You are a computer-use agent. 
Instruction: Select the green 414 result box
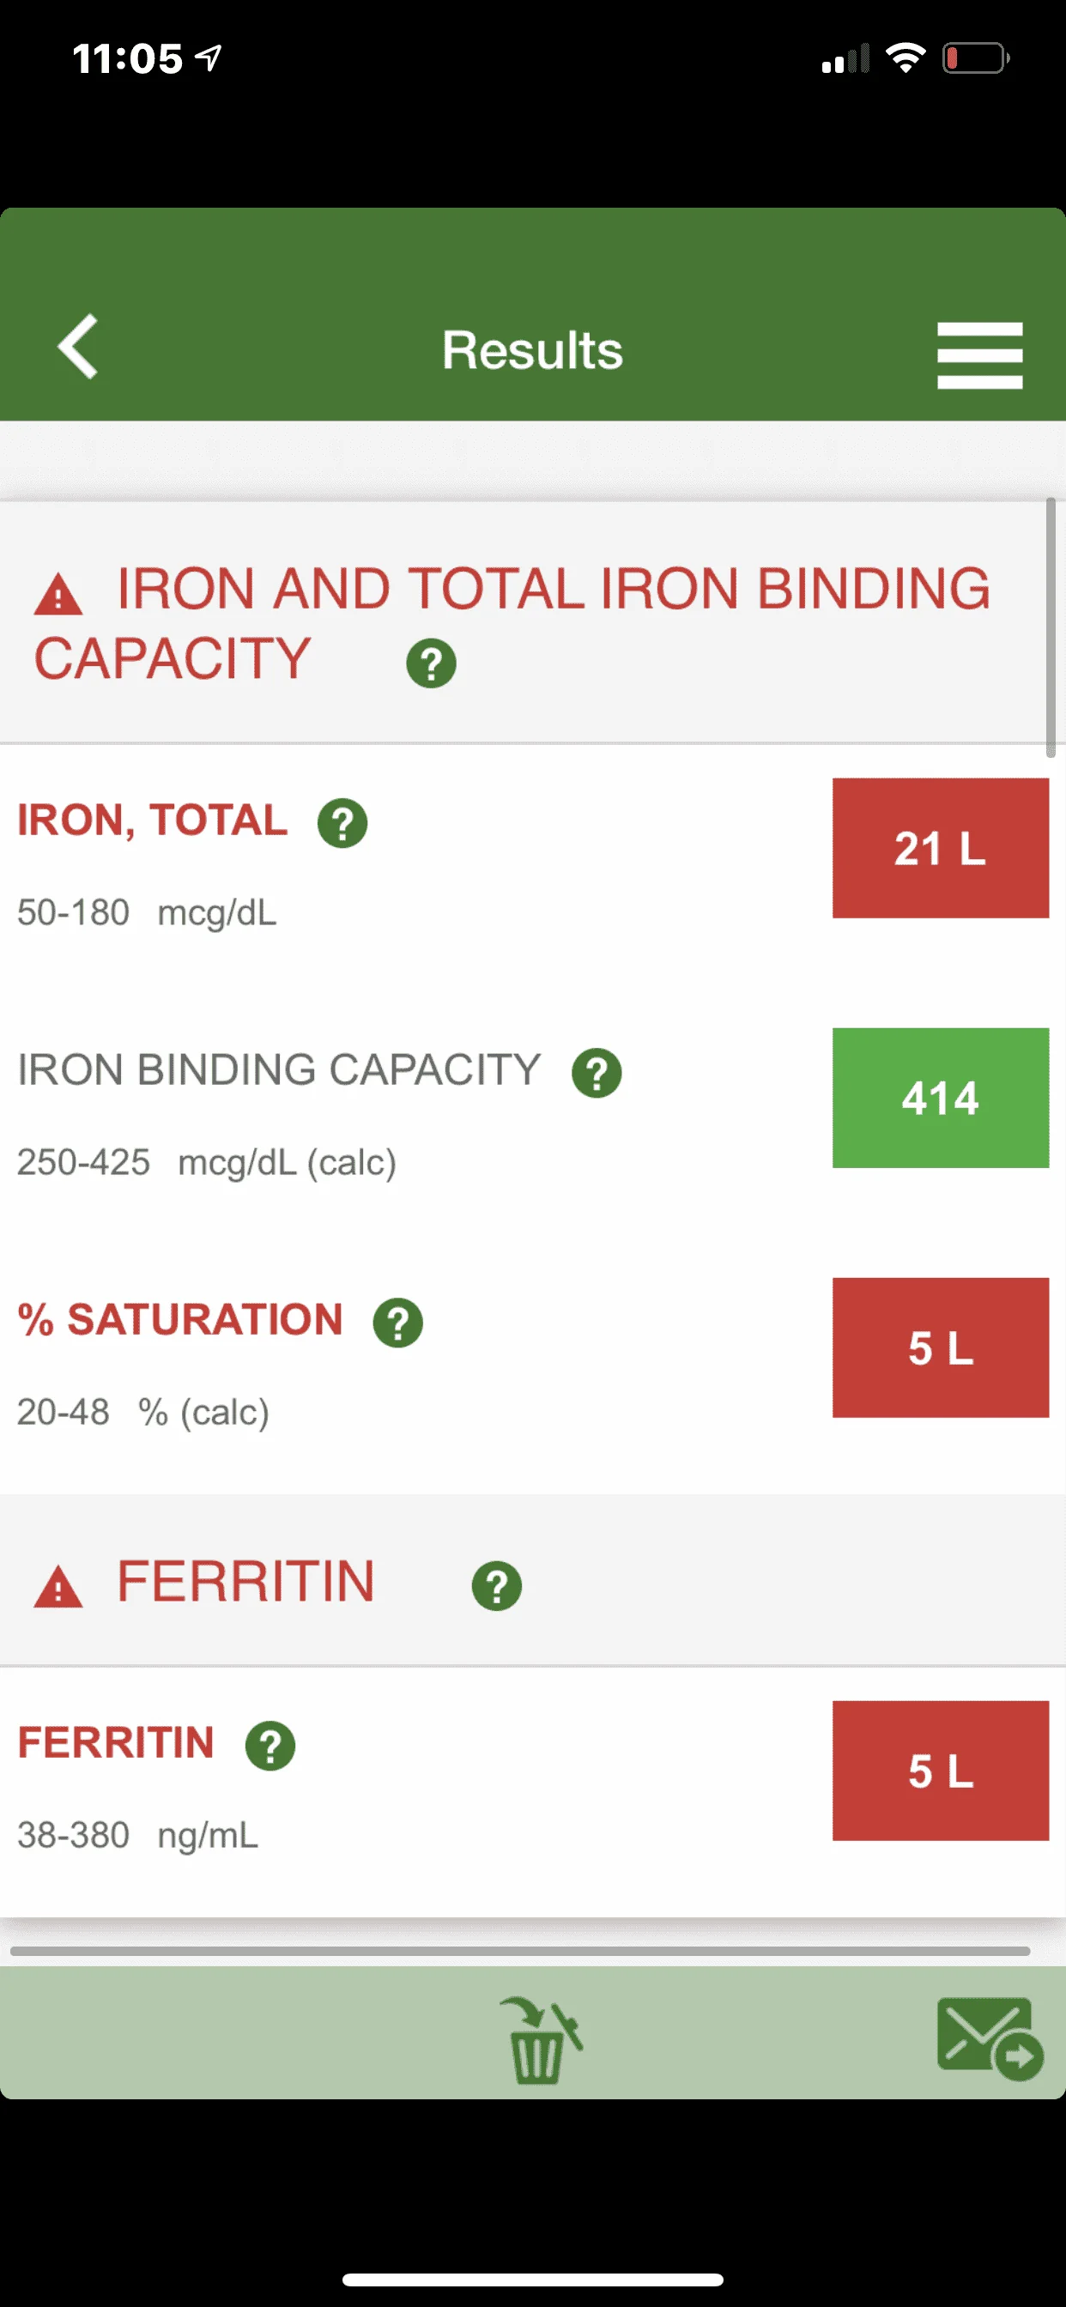pyautogui.click(x=941, y=1098)
